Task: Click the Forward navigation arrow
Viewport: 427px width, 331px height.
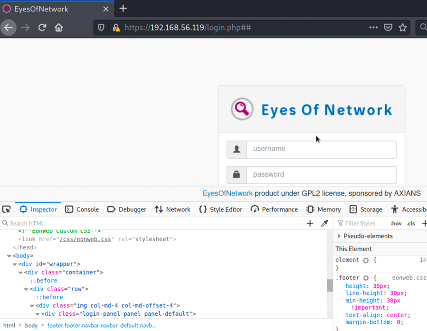Action: [26, 28]
